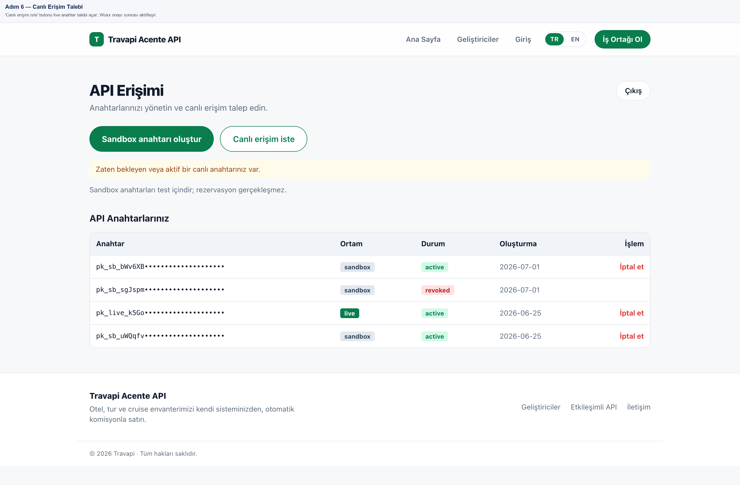Screen dimensions: 740x485
Task: Click the 2026-07-01 date for pk_sb_sgJspm
Action: point(520,290)
